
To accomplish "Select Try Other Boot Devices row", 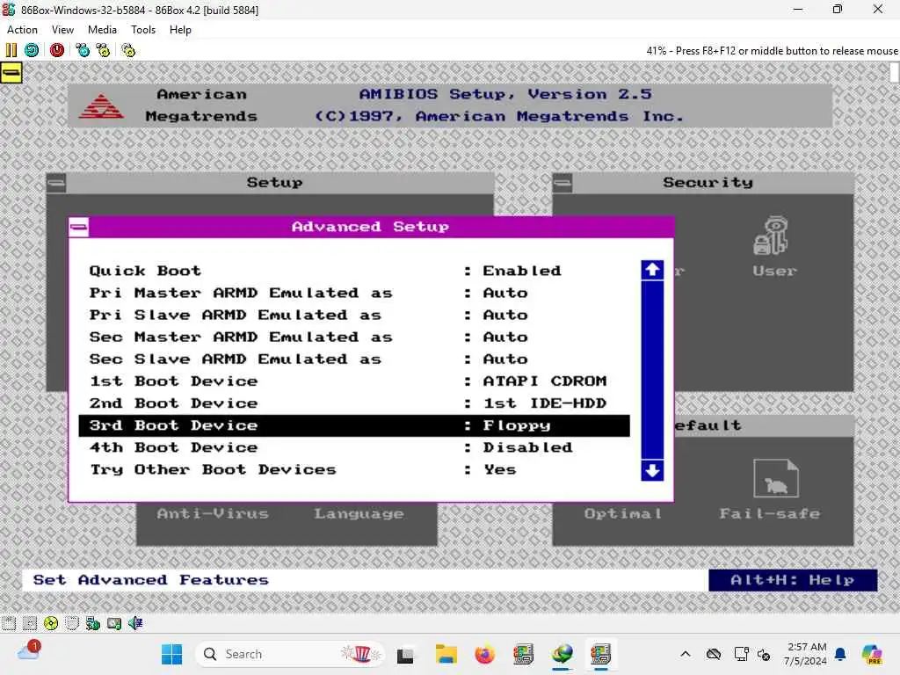I will pos(354,469).
